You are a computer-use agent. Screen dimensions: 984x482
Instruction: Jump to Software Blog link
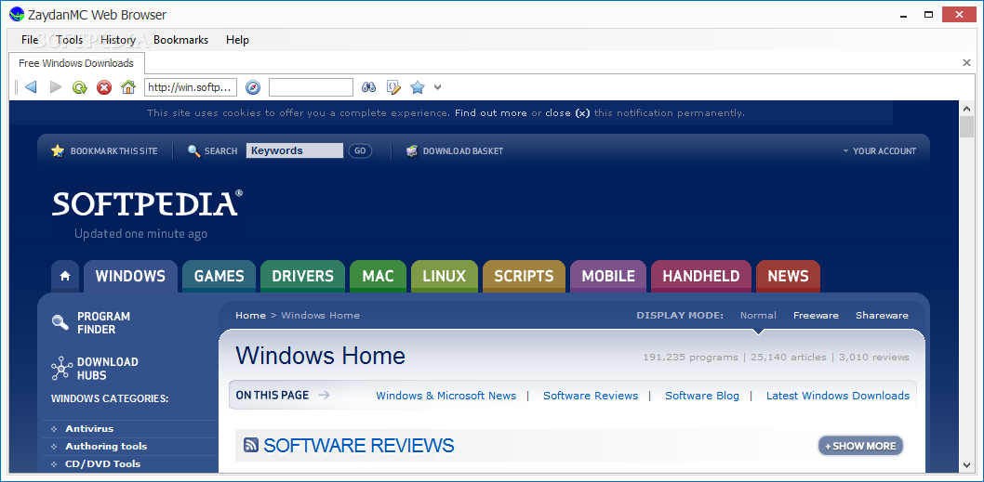(x=702, y=396)
